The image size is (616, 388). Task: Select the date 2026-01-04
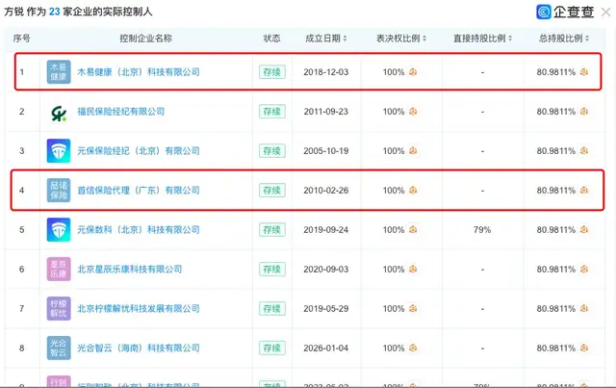[326, 348]
